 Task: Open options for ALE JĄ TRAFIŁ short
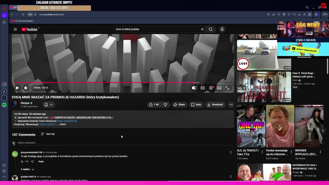coord(262,152)
